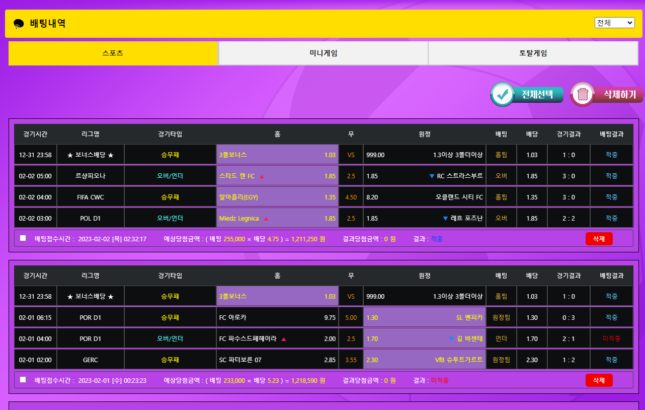Viewport: 645px width, 410px height.
Task: Click the blue down arrow next to 길 비센테
Action: click(451, 339)
